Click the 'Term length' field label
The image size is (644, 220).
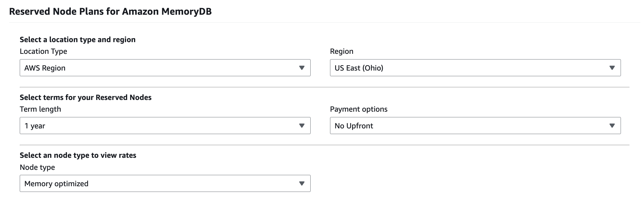point(40,109)
